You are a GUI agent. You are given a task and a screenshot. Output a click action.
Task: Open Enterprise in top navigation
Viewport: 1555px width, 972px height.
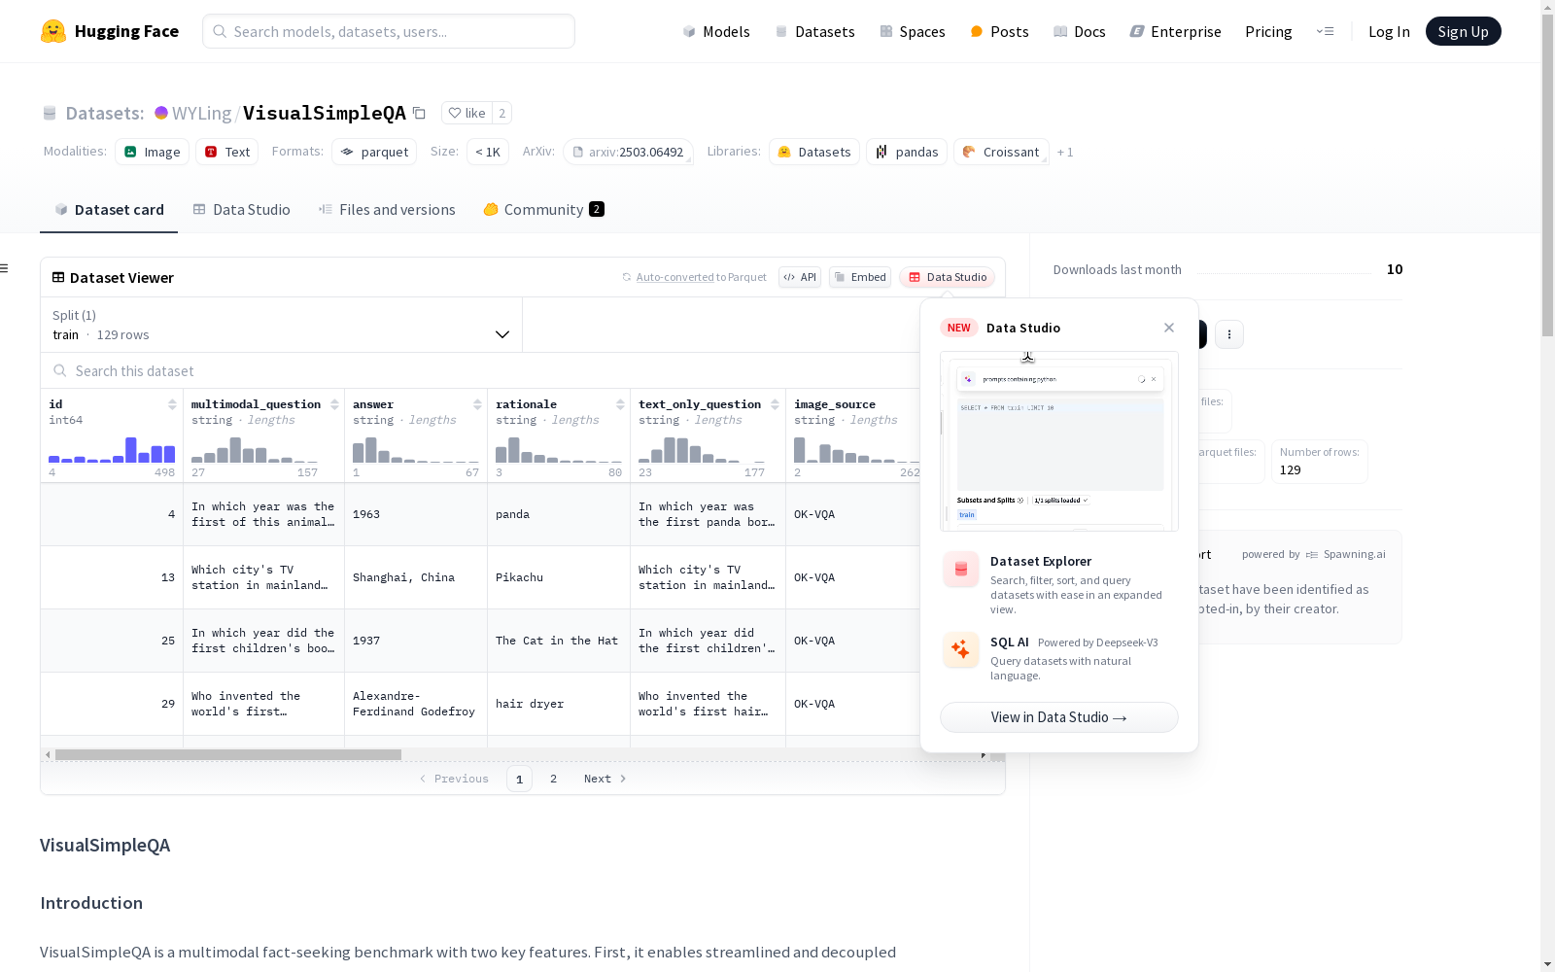point(1175,31)
